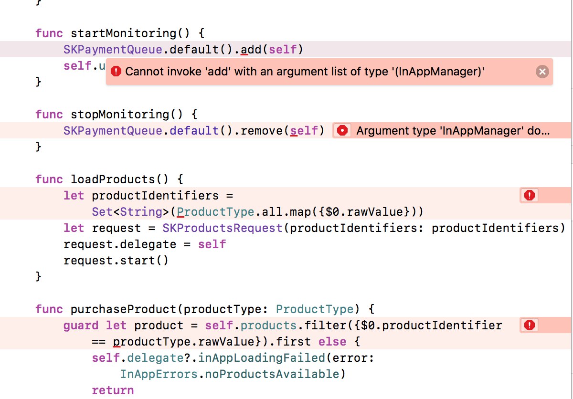Screen dimensions: 573x399
Task: Click the error icon on the productIdentifiers line
Action: [529, 195]
